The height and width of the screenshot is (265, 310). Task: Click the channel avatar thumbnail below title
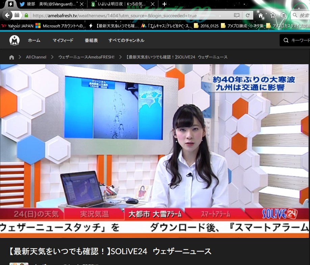(19, 264)
